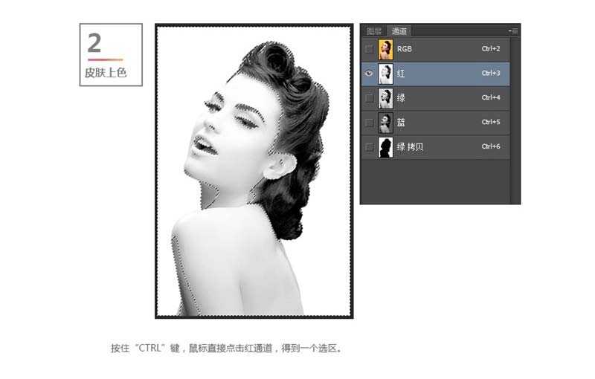
Task: Select the 绿 channel row label
Action: coord(402,98)
